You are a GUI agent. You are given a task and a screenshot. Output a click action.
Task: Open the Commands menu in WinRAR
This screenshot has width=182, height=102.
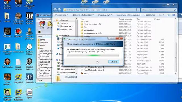[x=47, y=19]
